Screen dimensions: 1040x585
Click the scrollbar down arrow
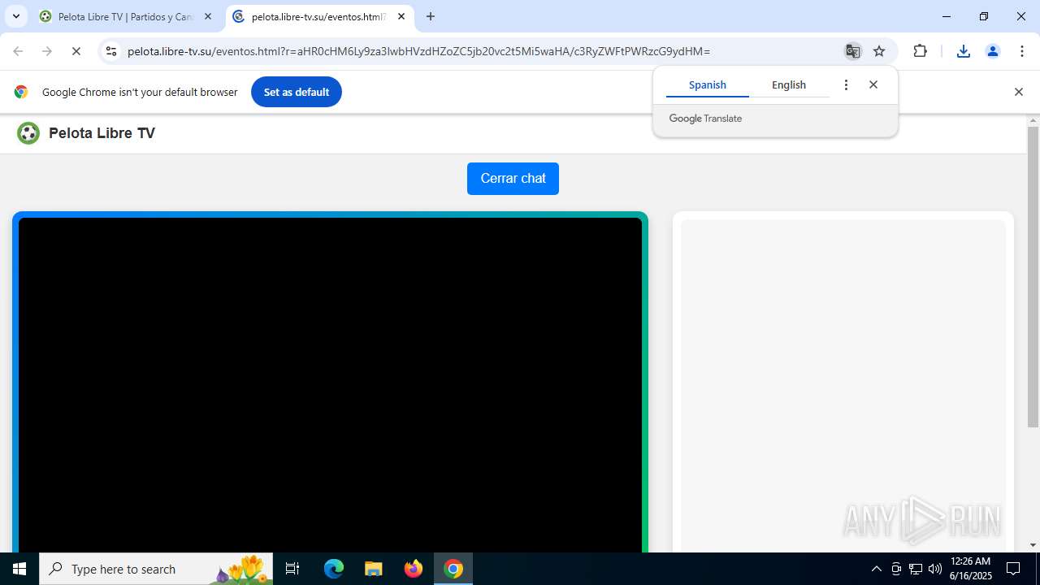point(1033,545)
